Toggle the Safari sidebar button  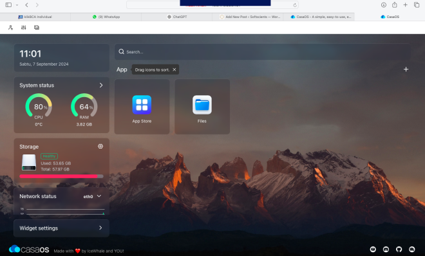8,5
